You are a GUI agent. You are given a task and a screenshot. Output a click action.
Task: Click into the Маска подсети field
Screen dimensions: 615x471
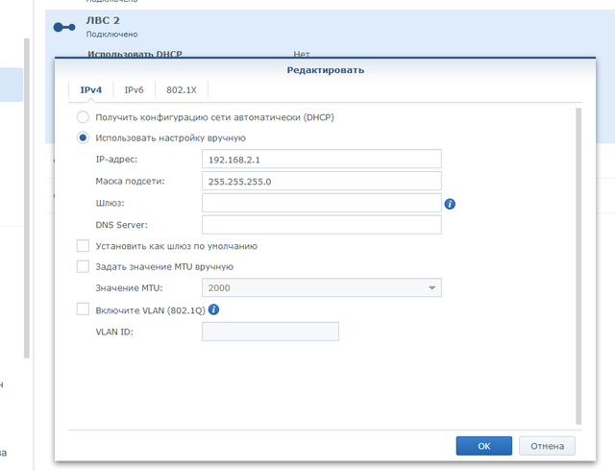pyautogui.click(x=322, y=181)
